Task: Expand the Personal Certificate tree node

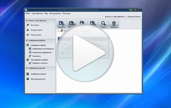Action: 58,31
